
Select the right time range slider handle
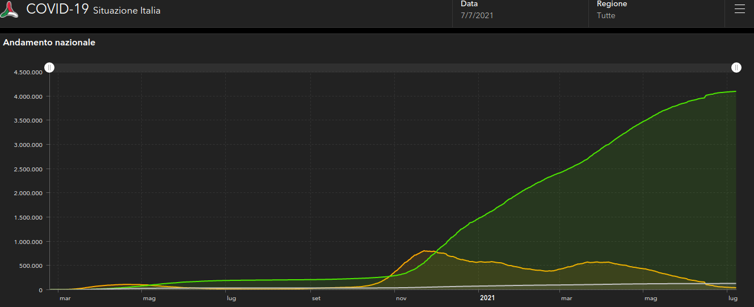pyautogui.click(x=736, y=68)
